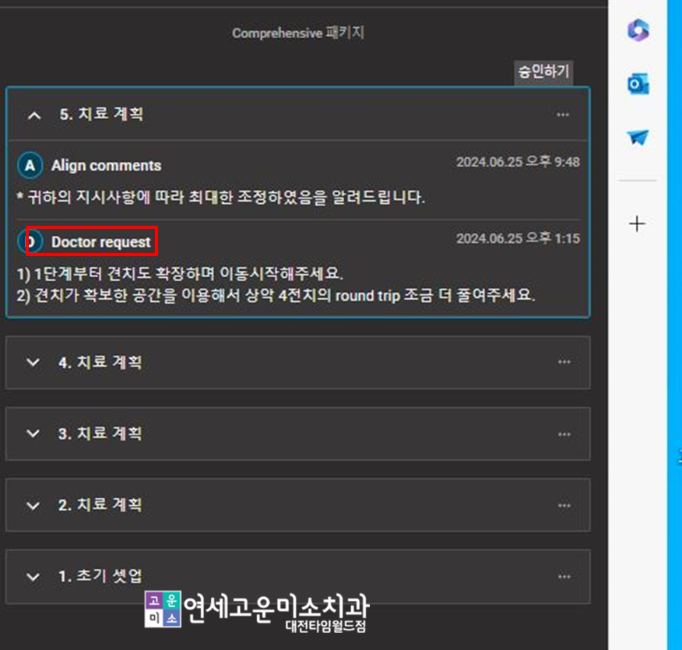Click the Doctor request avatar icon
682x650 pixels.
pos(30,242)
